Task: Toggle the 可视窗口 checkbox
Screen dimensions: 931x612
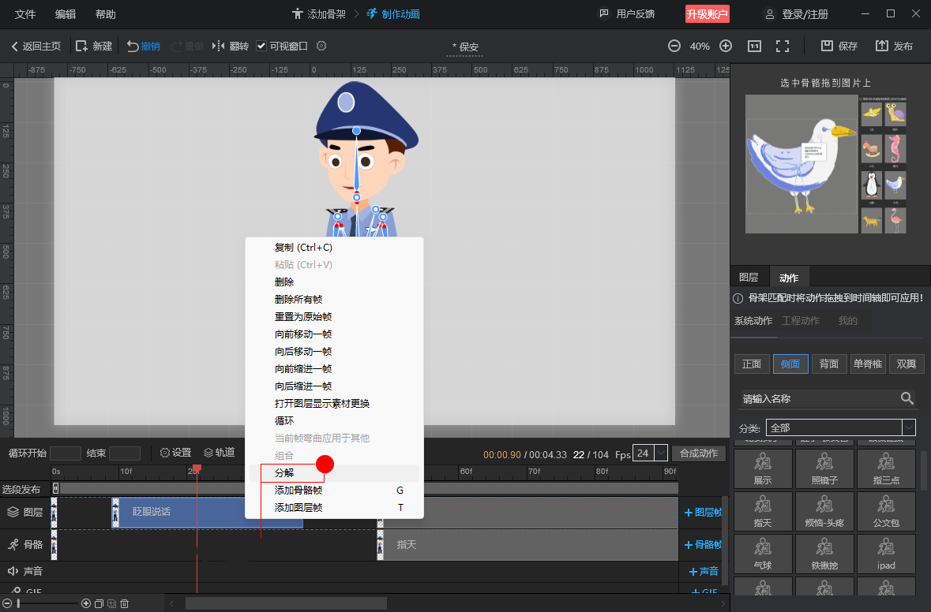Action: 261,47
